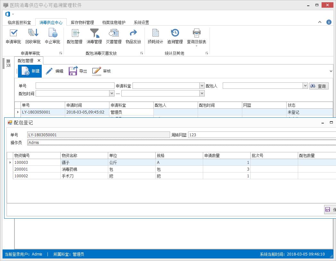
Task: Sort by 申请数量 column header
Action: 227,156
